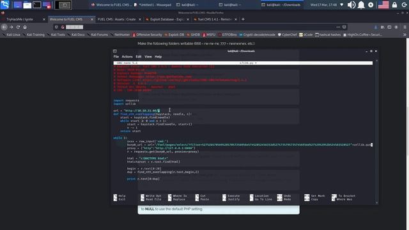Open the Help menu in the terminal
The height and width of the screenshot is (230, 409).
pyautogui.click(x=158, y=57)
